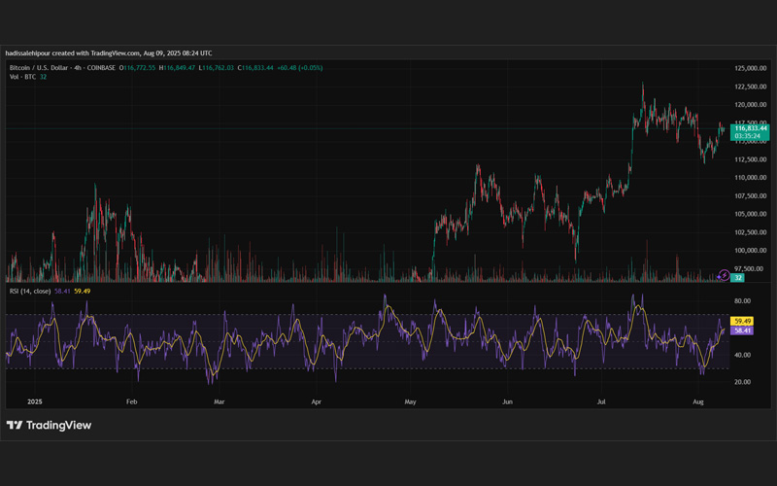Click the Vol · BTC indicator label
Screen dimensions: 777x486
tap(22, 77)
